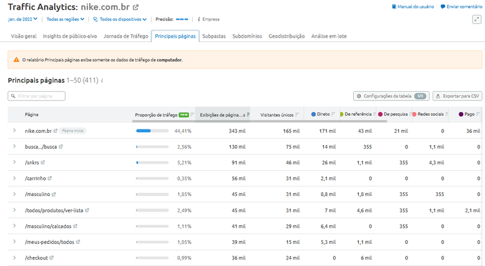Click info icon next to Principais páginas heading

pyautogui.click(x=102, y=80)
